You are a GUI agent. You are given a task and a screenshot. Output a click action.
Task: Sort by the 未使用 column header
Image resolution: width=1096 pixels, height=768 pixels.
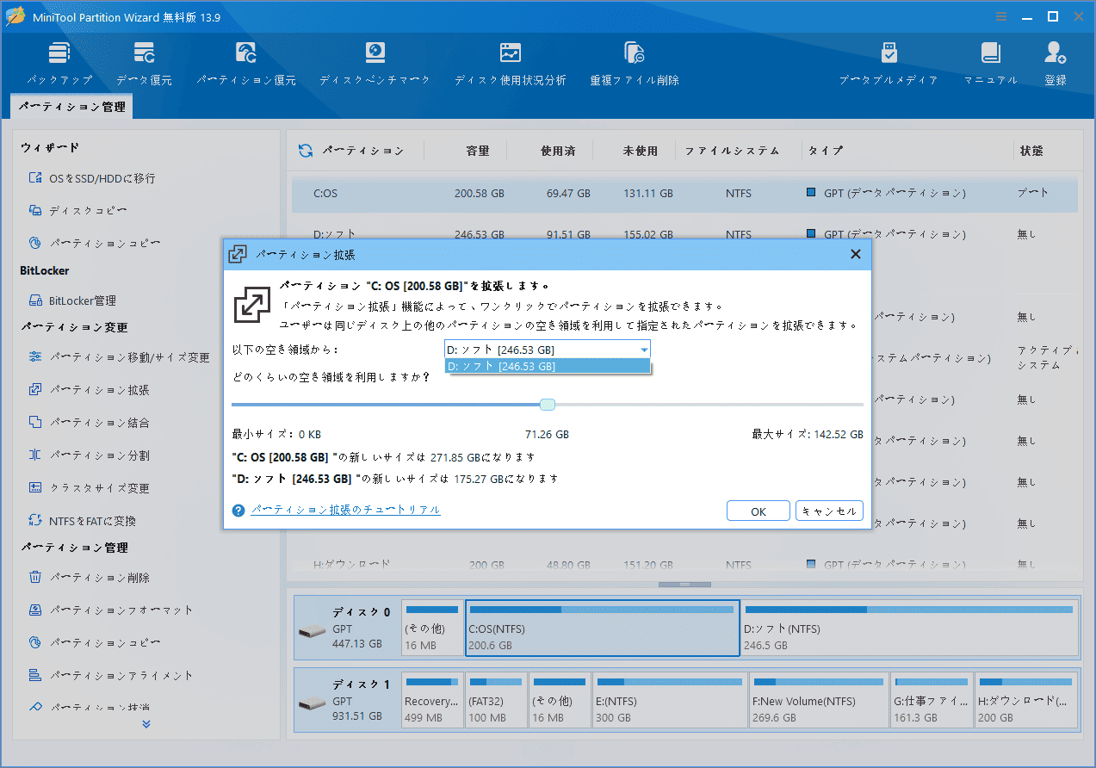click(x=640, y=151)
